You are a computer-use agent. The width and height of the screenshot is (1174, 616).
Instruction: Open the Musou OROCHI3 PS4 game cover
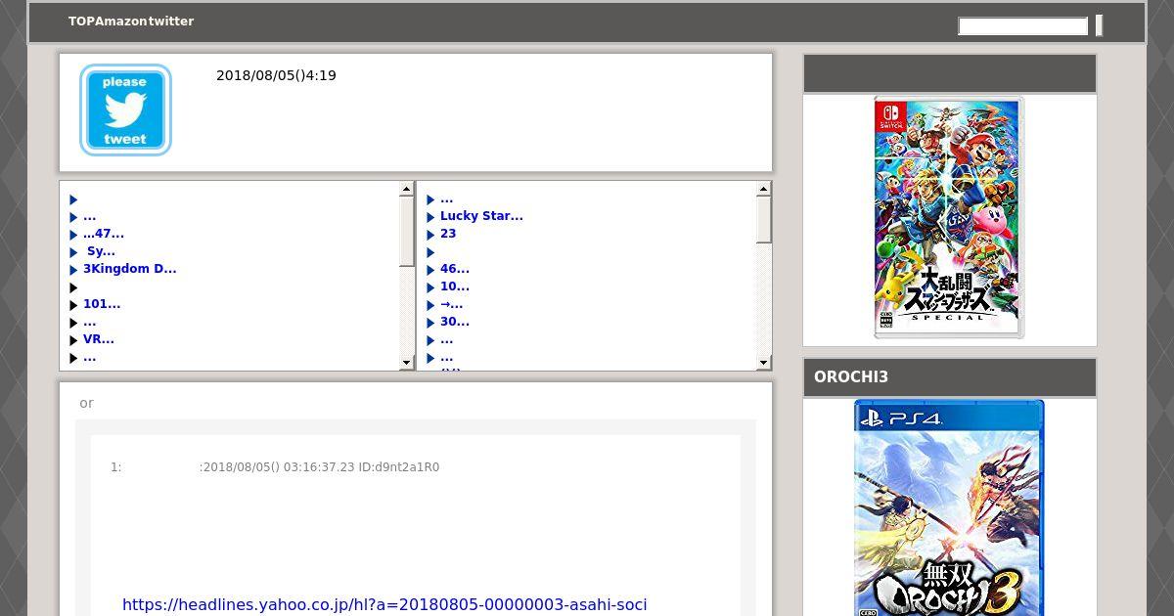(x=949, y=507)
